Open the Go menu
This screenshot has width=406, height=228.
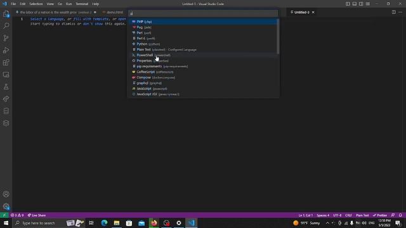click(60, 4)
